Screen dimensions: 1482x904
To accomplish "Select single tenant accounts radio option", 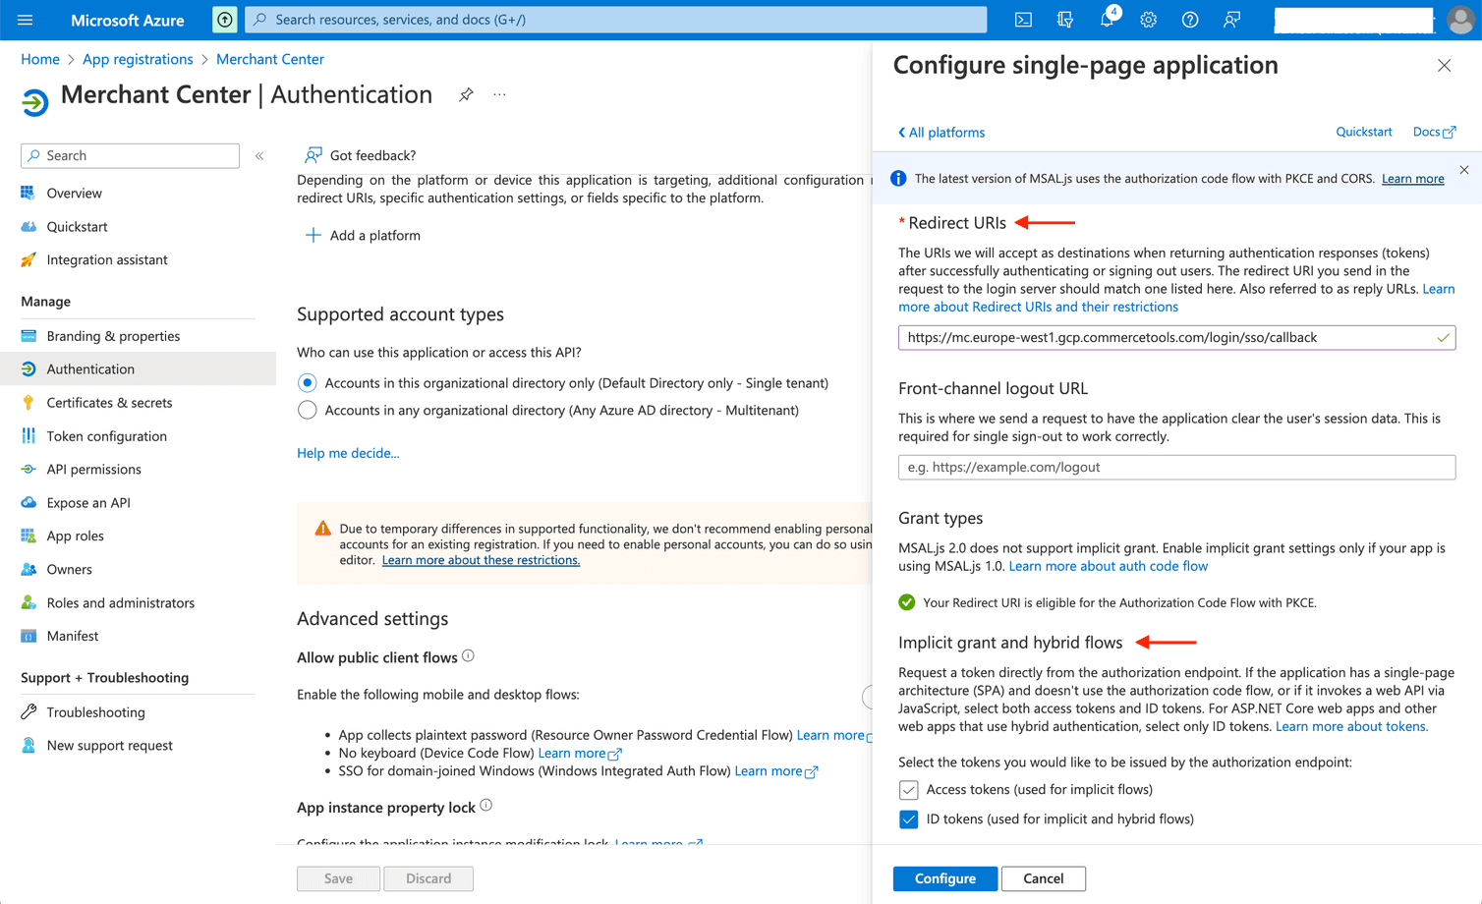I will tap(308, 383).
